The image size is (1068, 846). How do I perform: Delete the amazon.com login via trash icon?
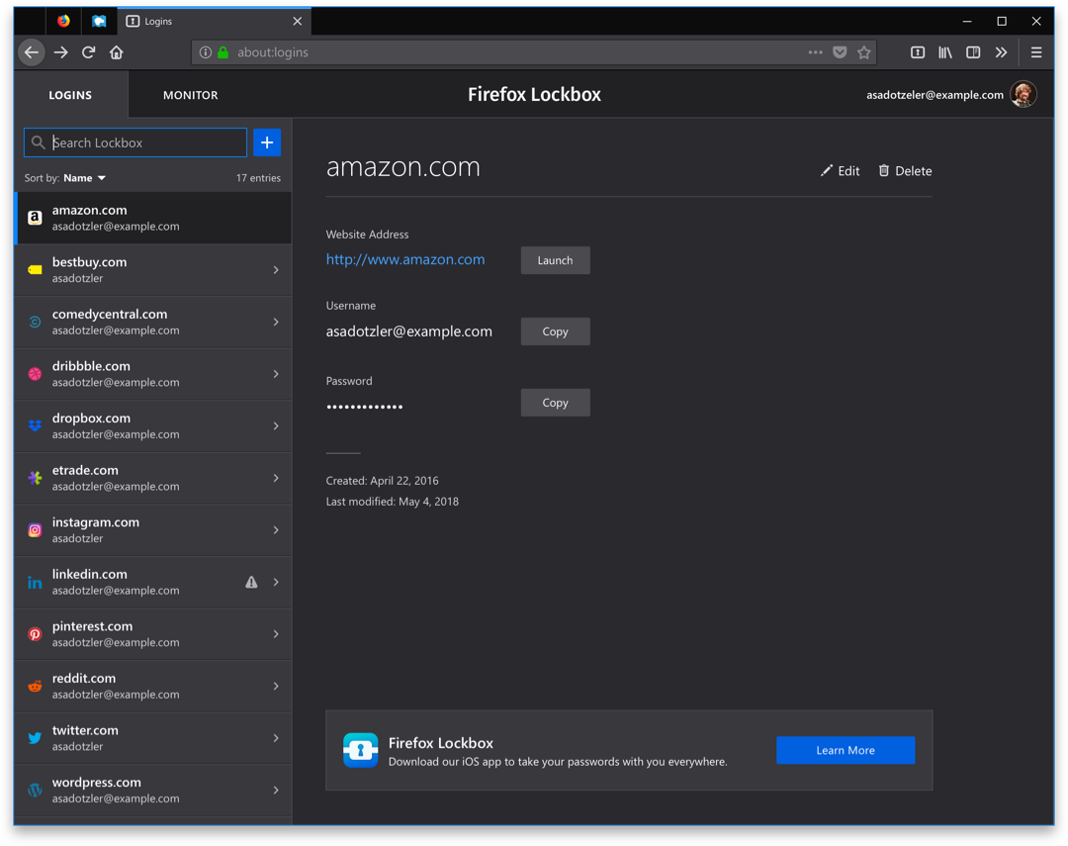pyautogui.click(x=883, y=170)
